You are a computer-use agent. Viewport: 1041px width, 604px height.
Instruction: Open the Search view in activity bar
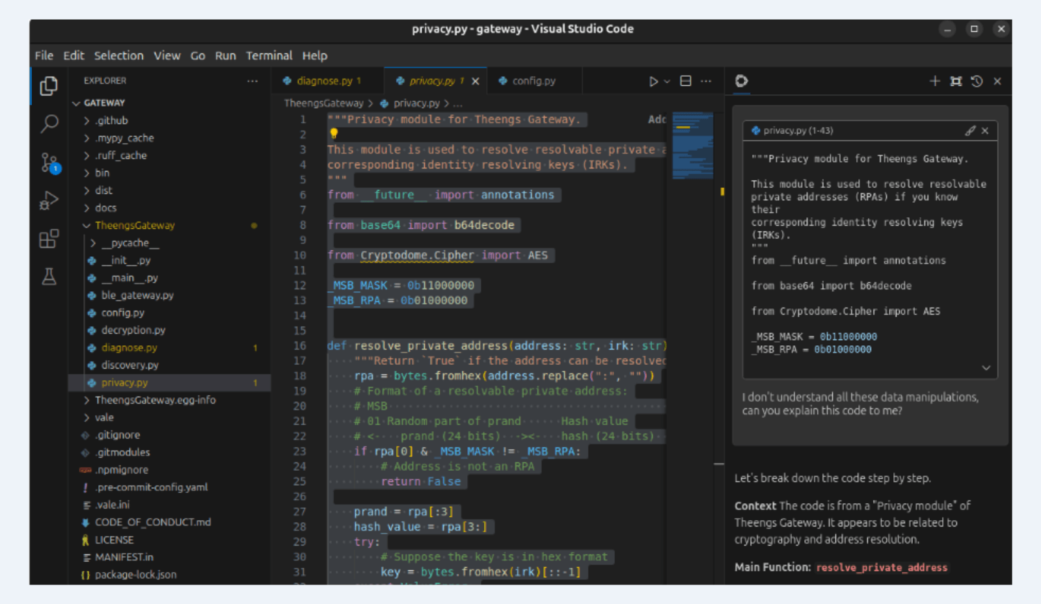coord(49,124)
